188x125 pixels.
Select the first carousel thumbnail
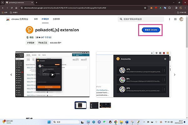(x=80, y=105)
